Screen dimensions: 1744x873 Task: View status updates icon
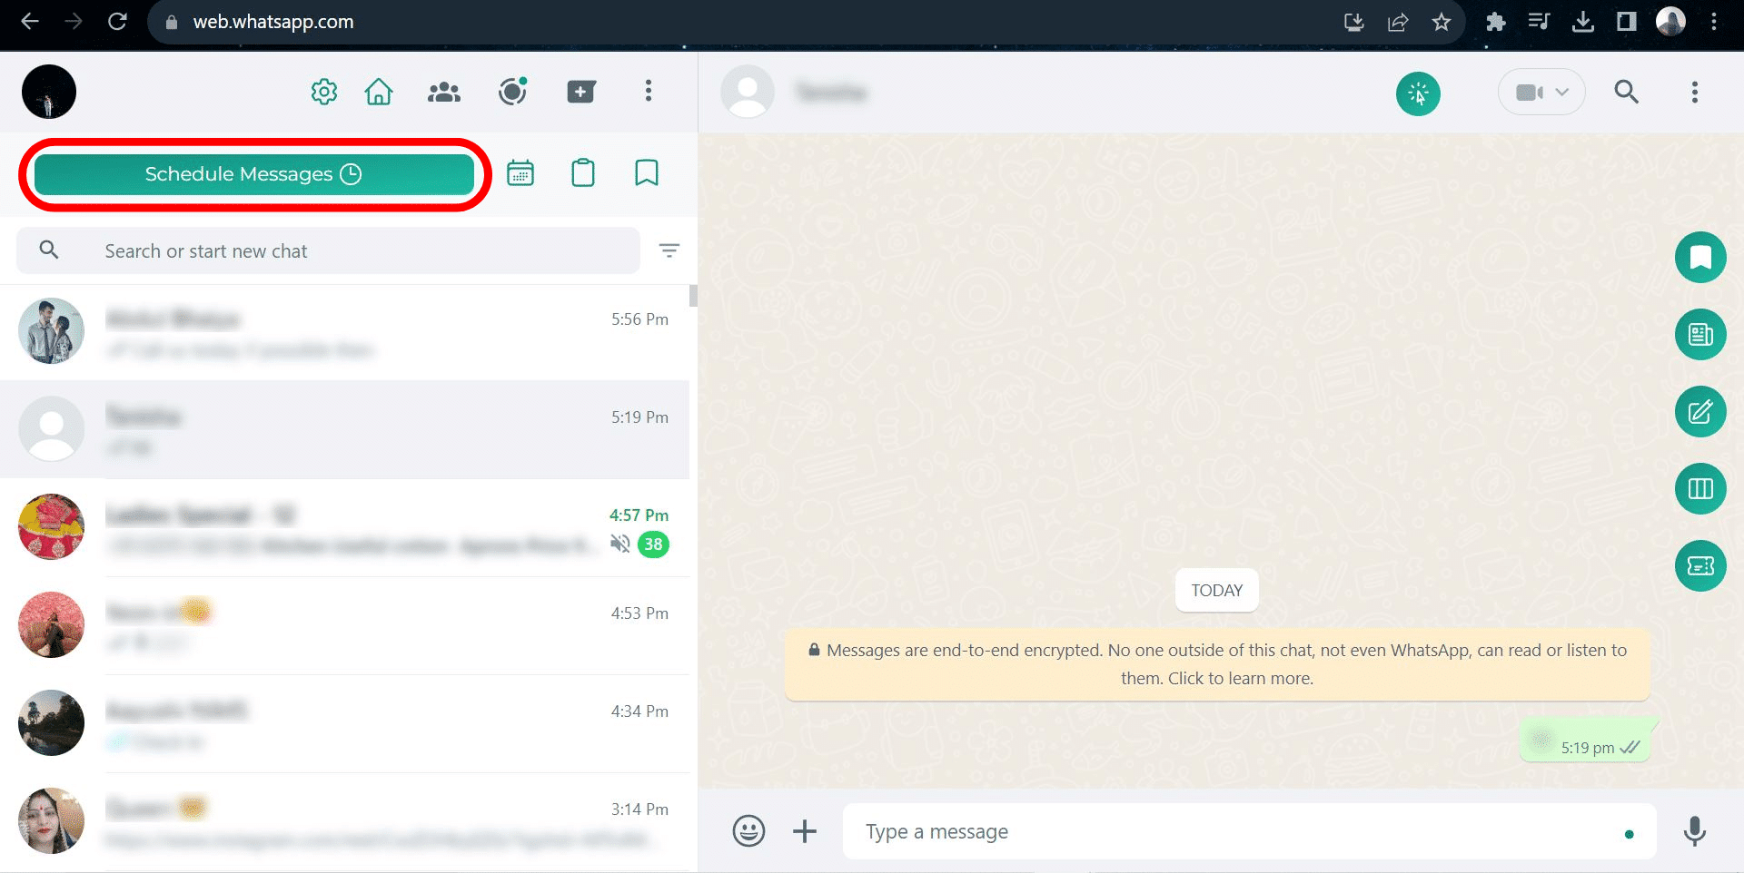[x=512, y=92]
